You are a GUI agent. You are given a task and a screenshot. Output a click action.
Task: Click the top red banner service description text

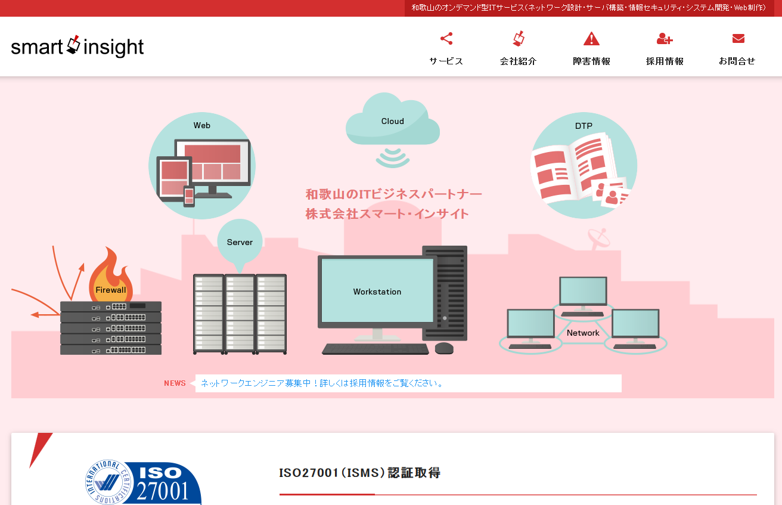[x=589, y=8]
